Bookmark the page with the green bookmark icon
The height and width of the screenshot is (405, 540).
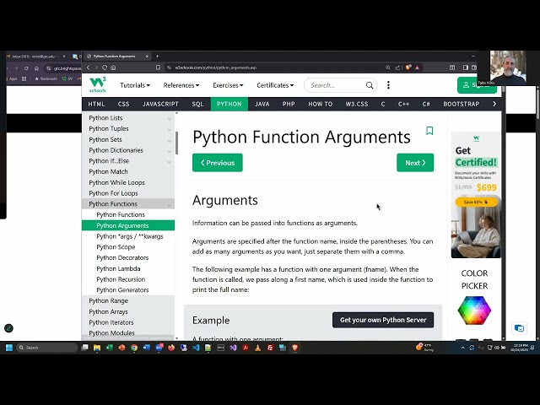pos(429,131)
